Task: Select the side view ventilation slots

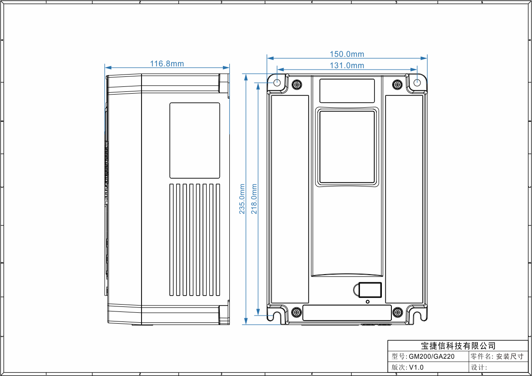Action: pos(195,240)
